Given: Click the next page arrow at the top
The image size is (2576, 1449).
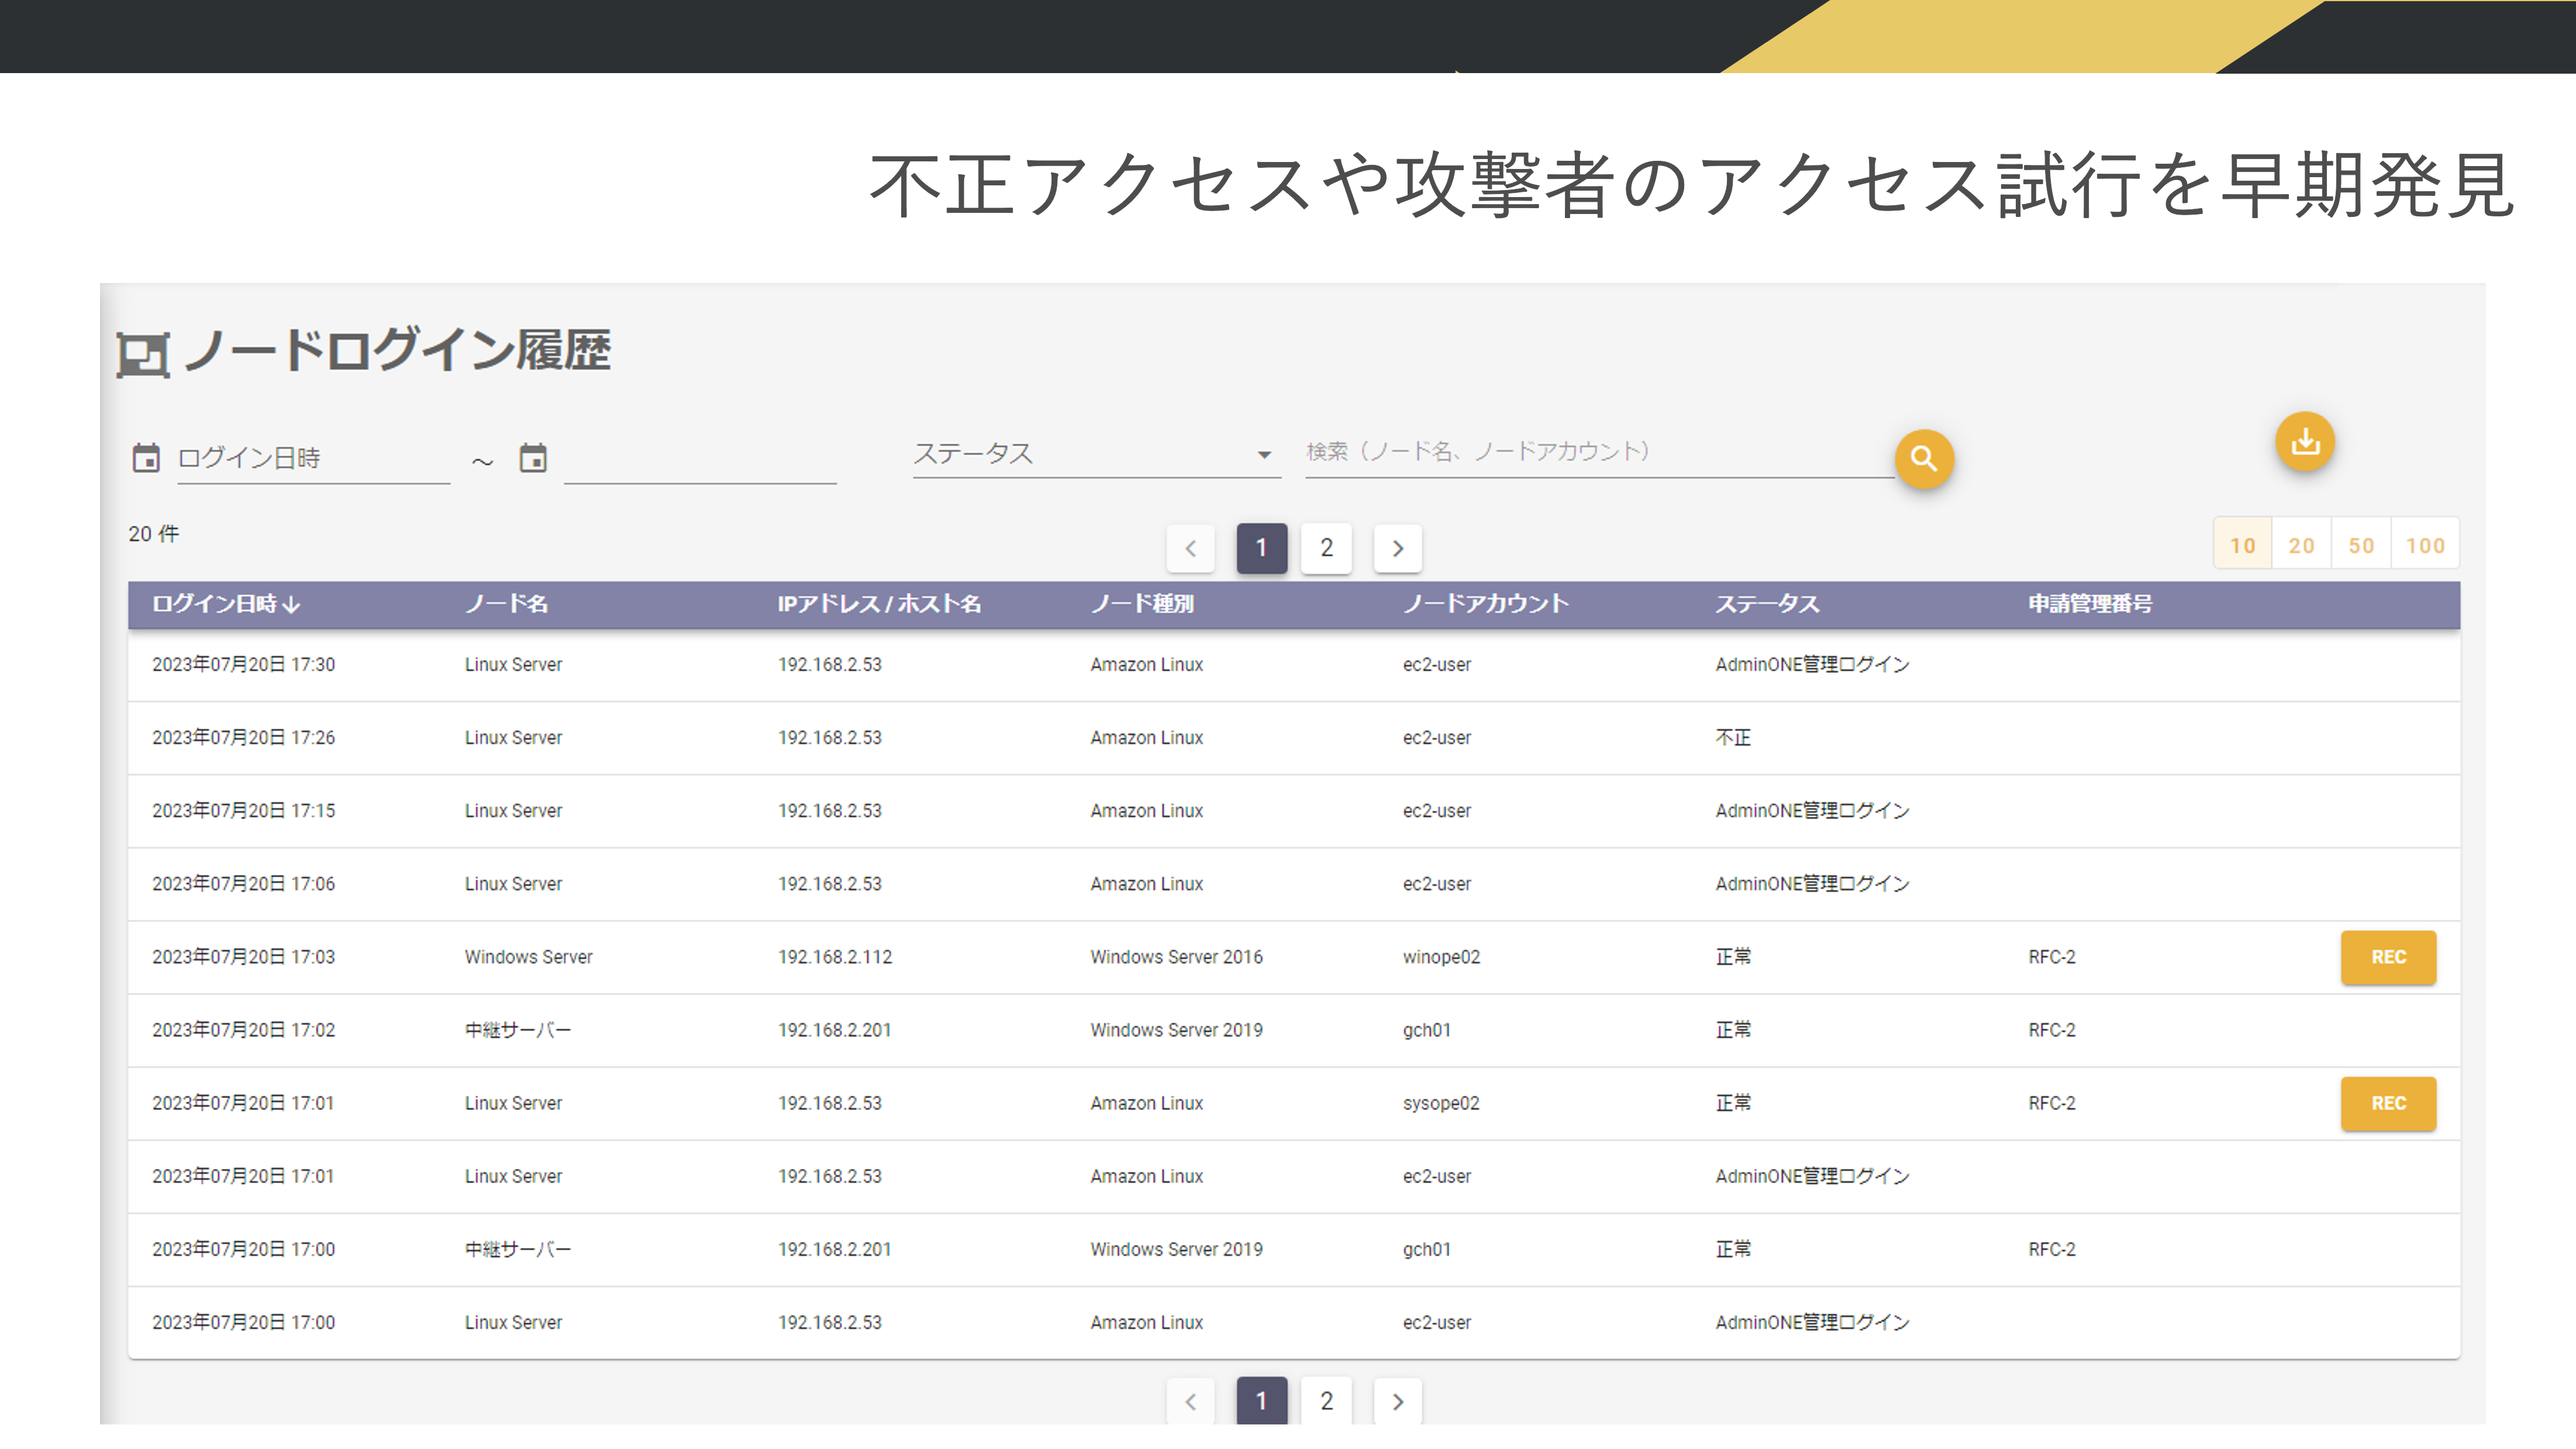Looking at the screenshot, I should point(1397,548).
